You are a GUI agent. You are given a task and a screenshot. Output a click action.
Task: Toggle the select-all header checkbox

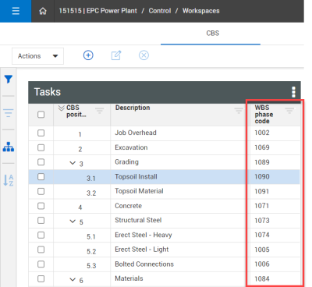point(41,115)
